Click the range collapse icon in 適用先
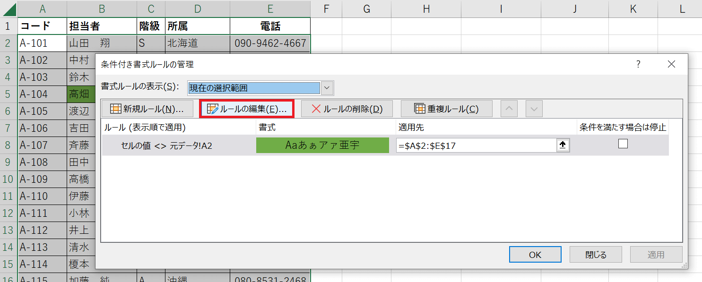Image resolution: width=702 pixels, height=282 pixels. point(563,145)
